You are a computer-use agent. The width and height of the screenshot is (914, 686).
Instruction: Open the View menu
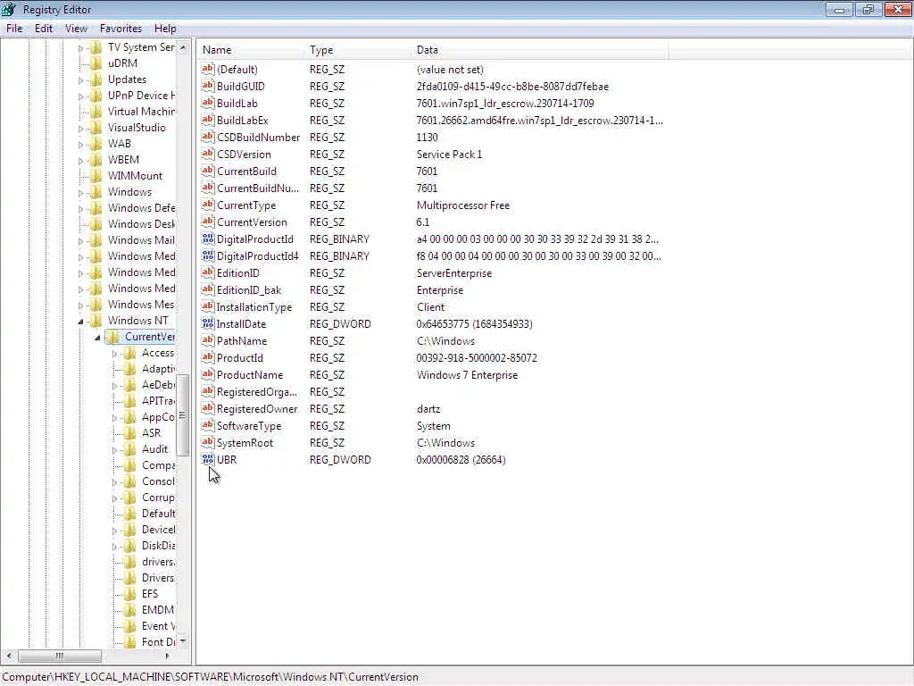[76, 29]
